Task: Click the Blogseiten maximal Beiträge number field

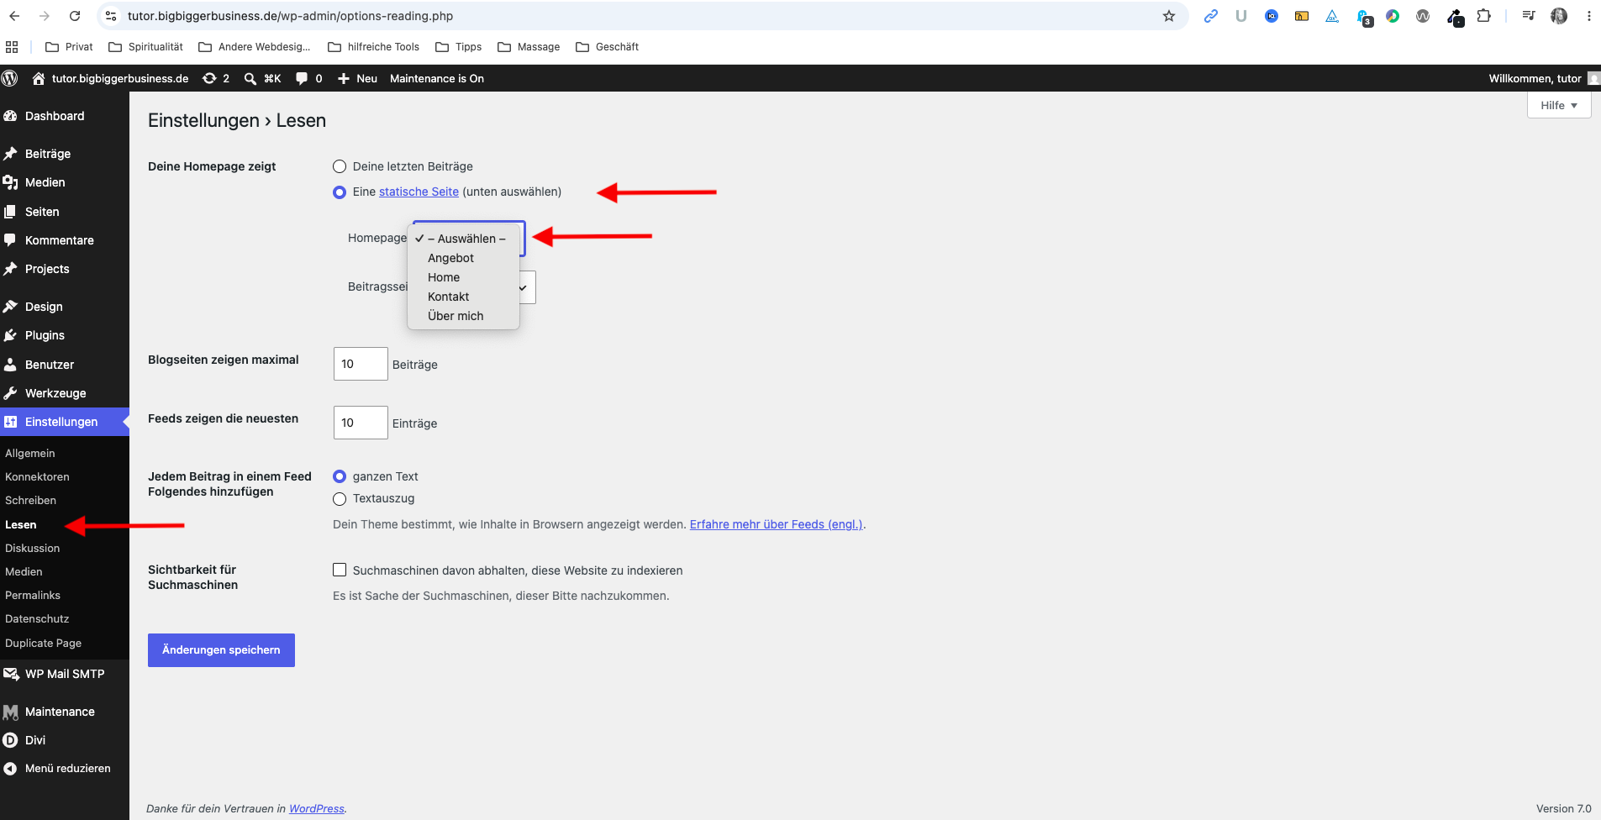Action: click(x=361, y=364)
